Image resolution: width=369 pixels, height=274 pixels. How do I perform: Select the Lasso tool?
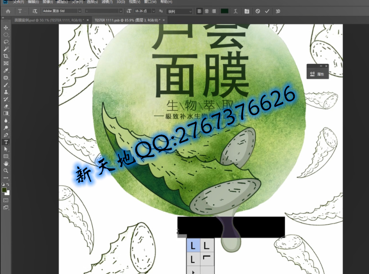pyautogui.click(x=6, y=42)
